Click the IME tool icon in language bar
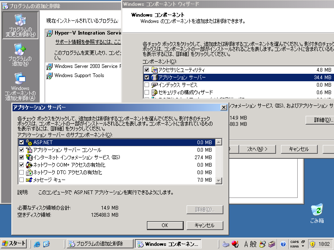334x250 pixels. click(x=263, y=244)
